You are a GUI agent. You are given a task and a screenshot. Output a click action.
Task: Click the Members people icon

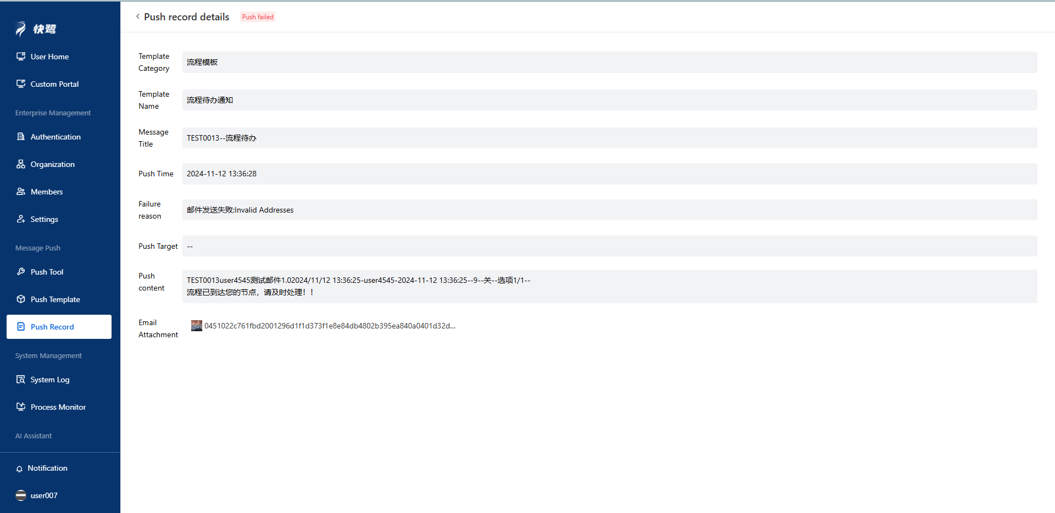tap(21, 192)
